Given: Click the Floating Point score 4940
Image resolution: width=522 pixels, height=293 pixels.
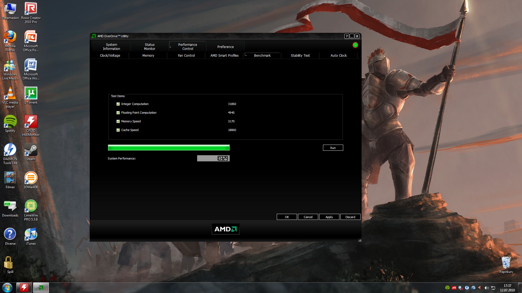Looking at the screenshot, I should tap(231, 113).
